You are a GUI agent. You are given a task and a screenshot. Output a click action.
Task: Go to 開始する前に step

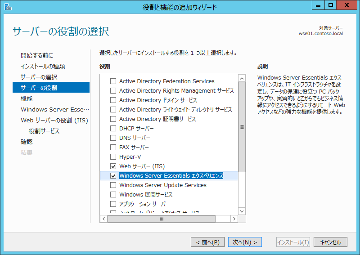click(37, 55)
